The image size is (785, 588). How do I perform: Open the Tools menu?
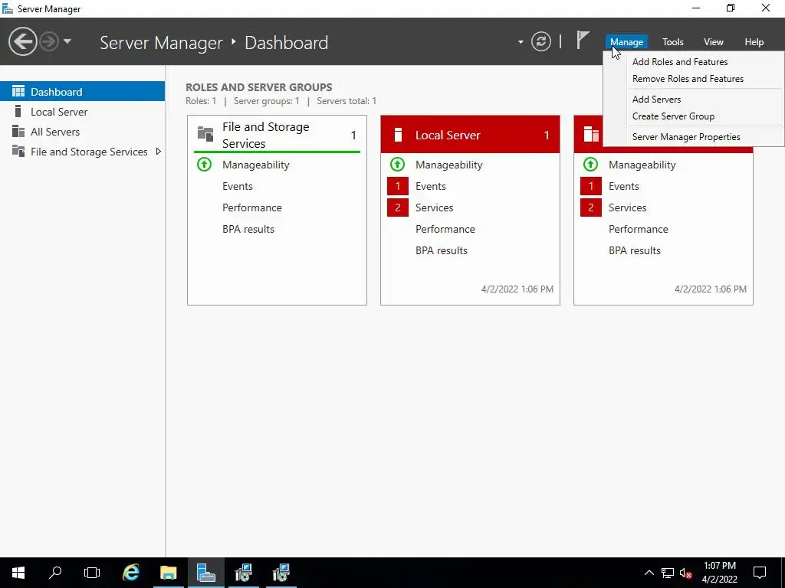point(672,42)
